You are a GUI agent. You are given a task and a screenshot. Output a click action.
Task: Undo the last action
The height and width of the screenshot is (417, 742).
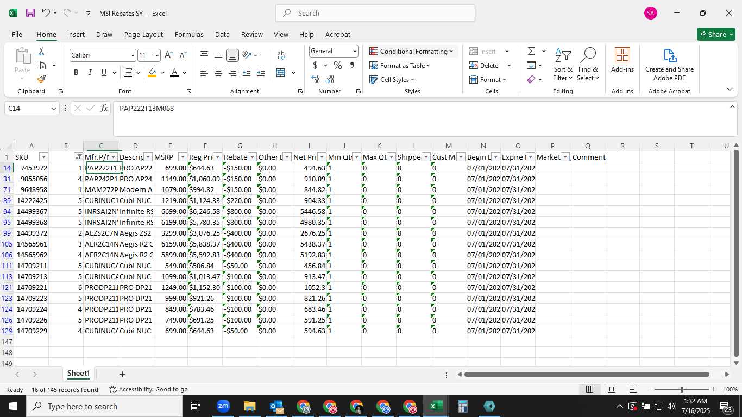pos(46,13)
